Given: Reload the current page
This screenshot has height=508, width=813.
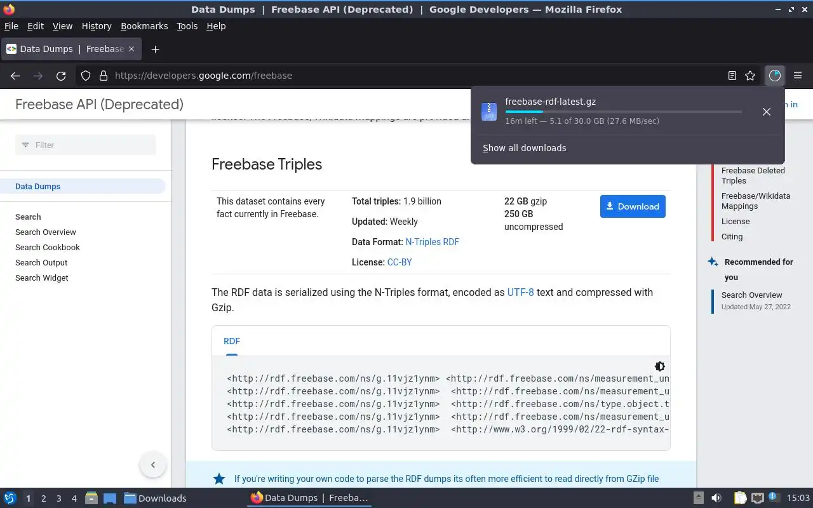Looking at the screenshot, I should 61,76.
